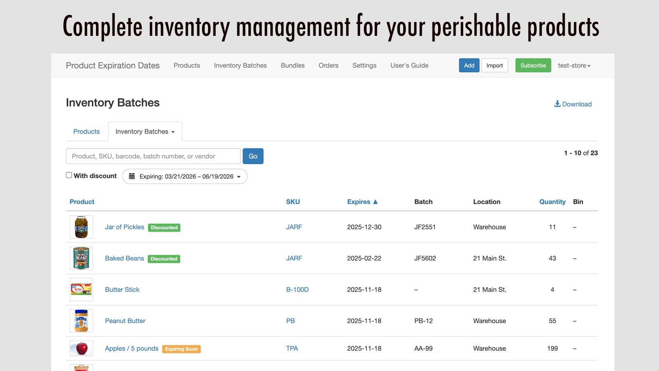
Task: Open Inventory Batches in top navigation
Action: tap(240, 66)
